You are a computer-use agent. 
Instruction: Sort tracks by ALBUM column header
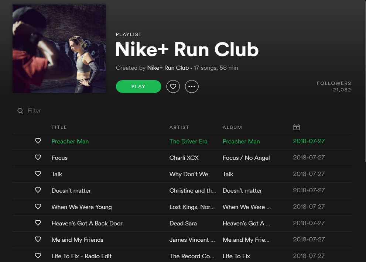tap(232, 127)
